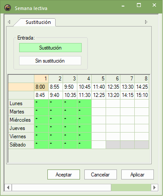Click the 10:35 end time cell
This screenshot has height=196, width=163.
pos(70,95)
